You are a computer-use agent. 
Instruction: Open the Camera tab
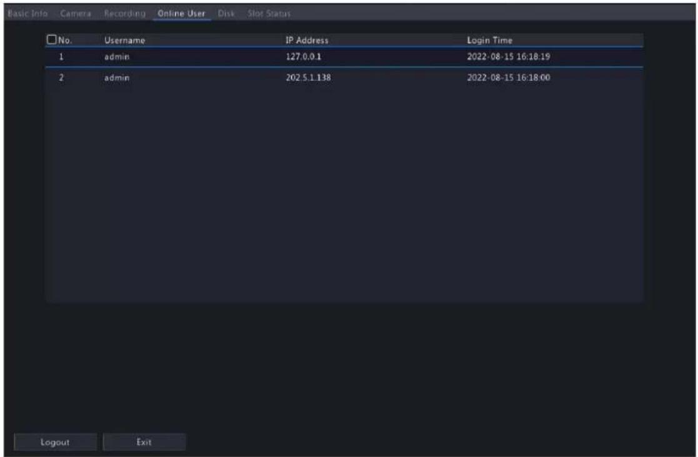point(76,13)
